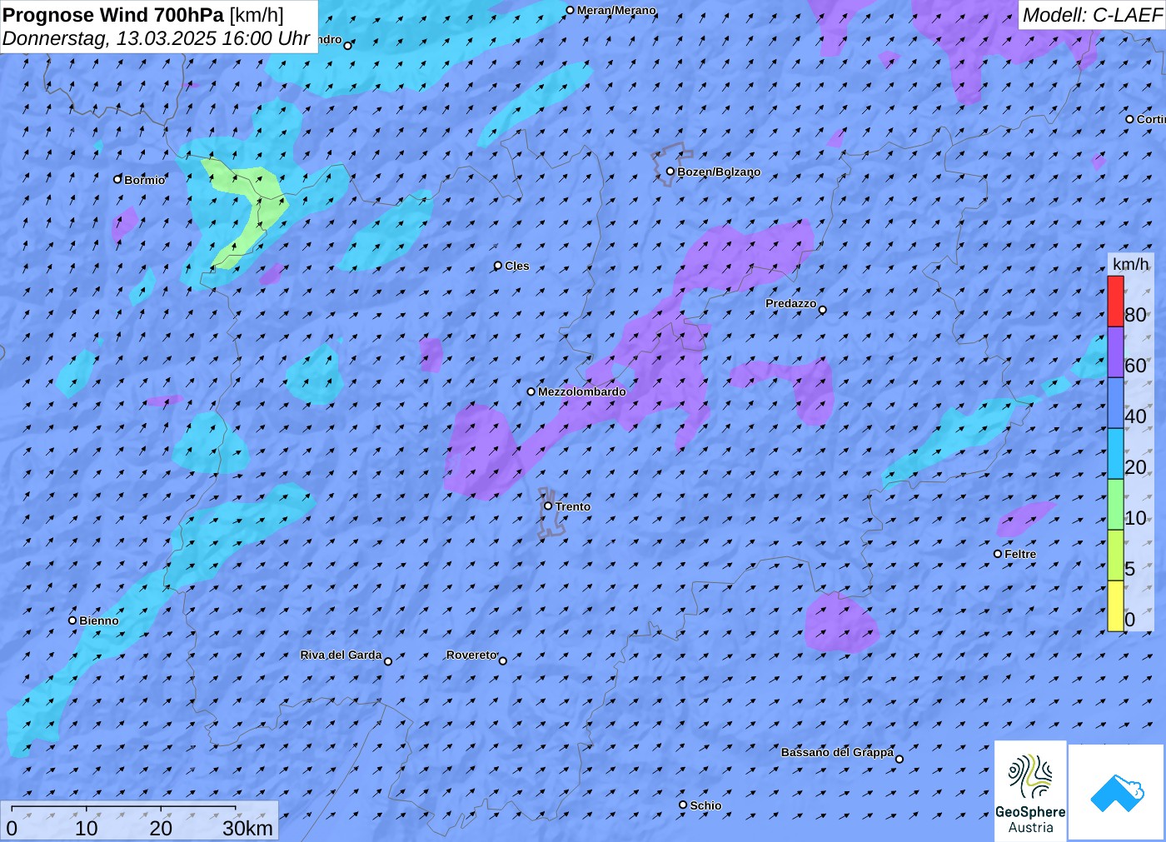This screenshot has width=1166, height=842.
Task: Click the Feltre location marker
Action: [x=998, y=554]
